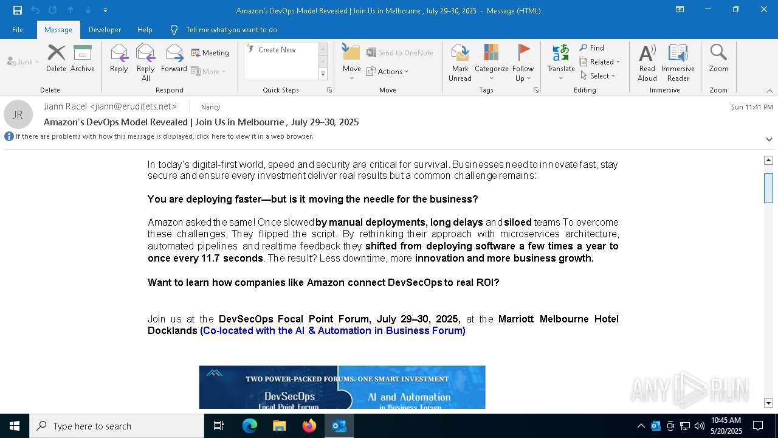Expand the More respond options dropdown

208,71
